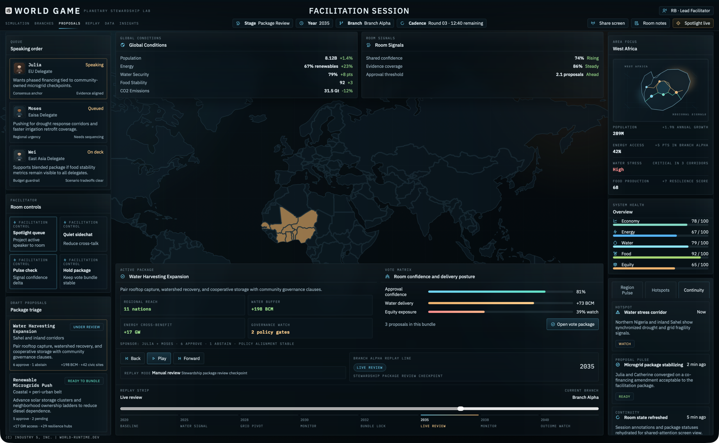Click the Cadence Round 03 chip
Image resolution: width=719 pixels, height=443 pixels.
[441, 23]
